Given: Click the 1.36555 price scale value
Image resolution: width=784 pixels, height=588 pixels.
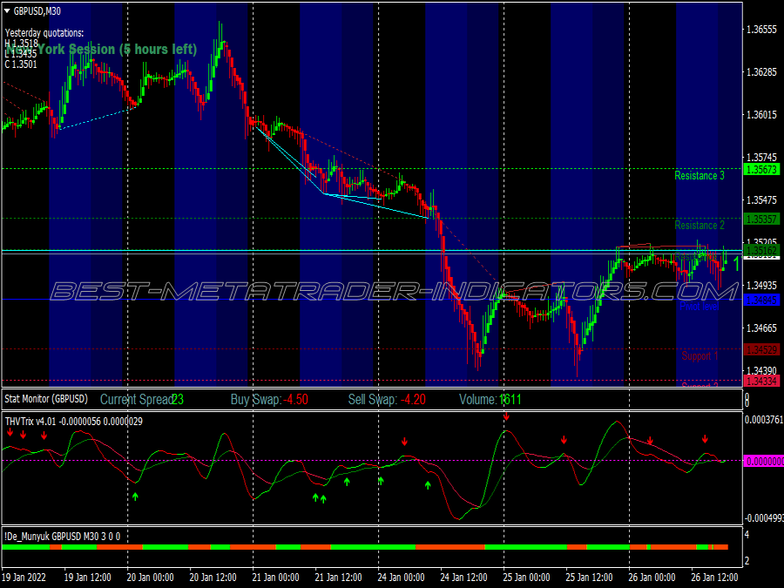Looking at the screenshot, I should (x=761, y=30).
